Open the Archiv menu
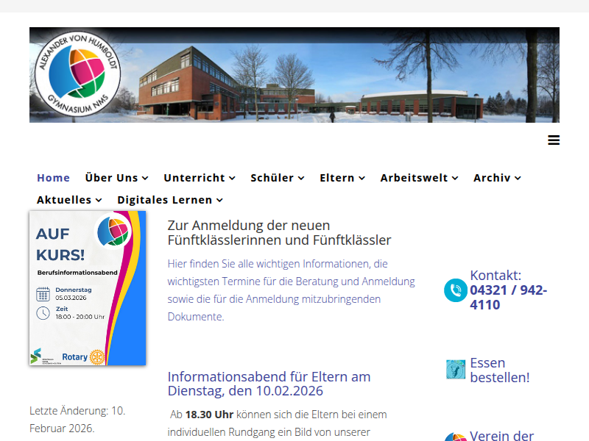This screenshot has width=589, height=441. pos(497,178)
